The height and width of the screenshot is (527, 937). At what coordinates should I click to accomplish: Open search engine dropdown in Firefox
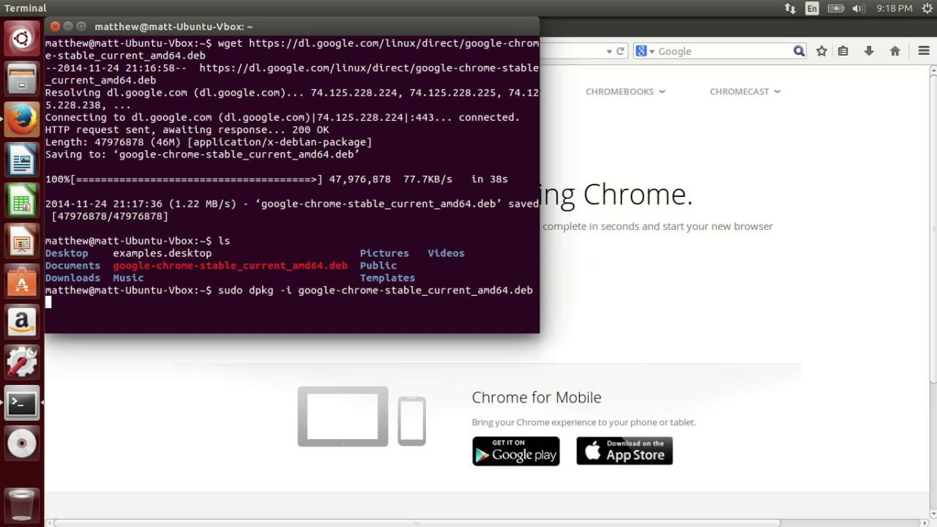pos(643,51)
